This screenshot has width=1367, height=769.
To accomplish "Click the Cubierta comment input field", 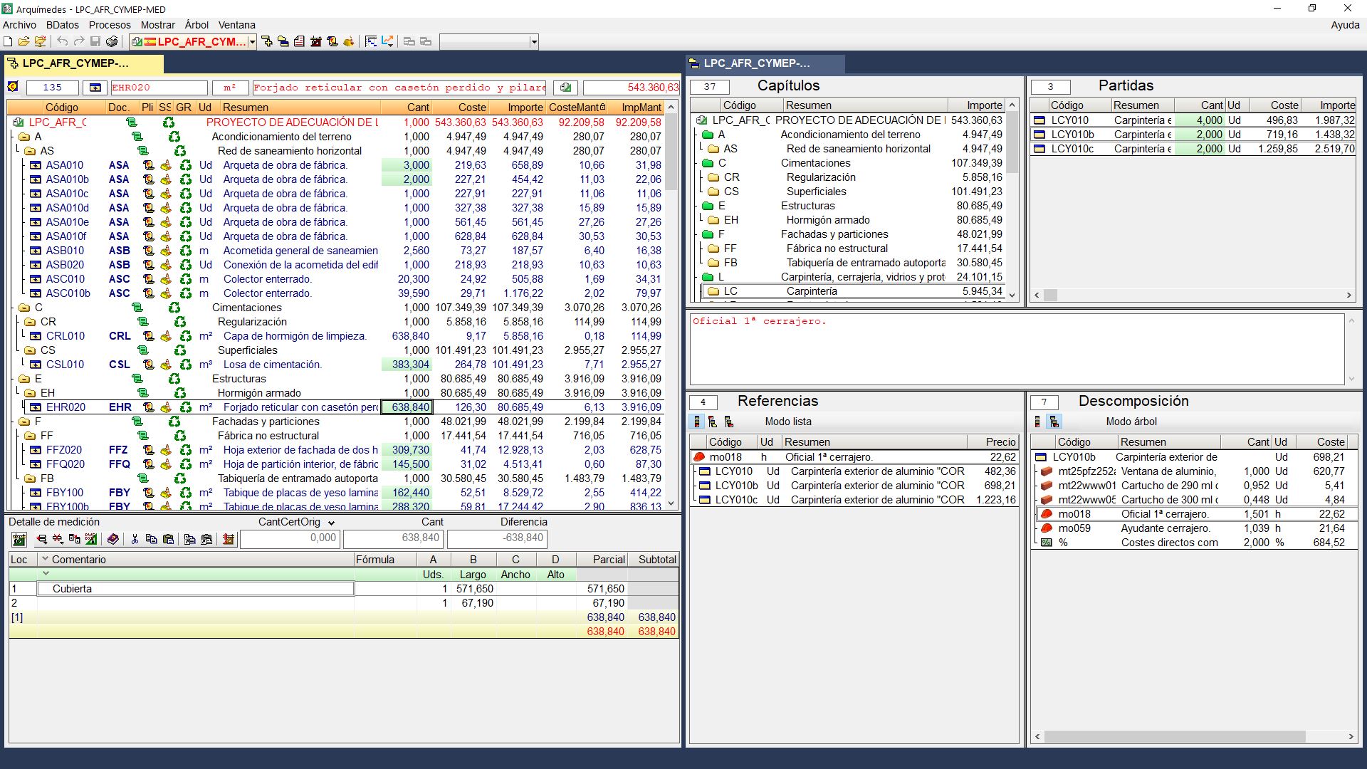I will click(x=196, y=589).
